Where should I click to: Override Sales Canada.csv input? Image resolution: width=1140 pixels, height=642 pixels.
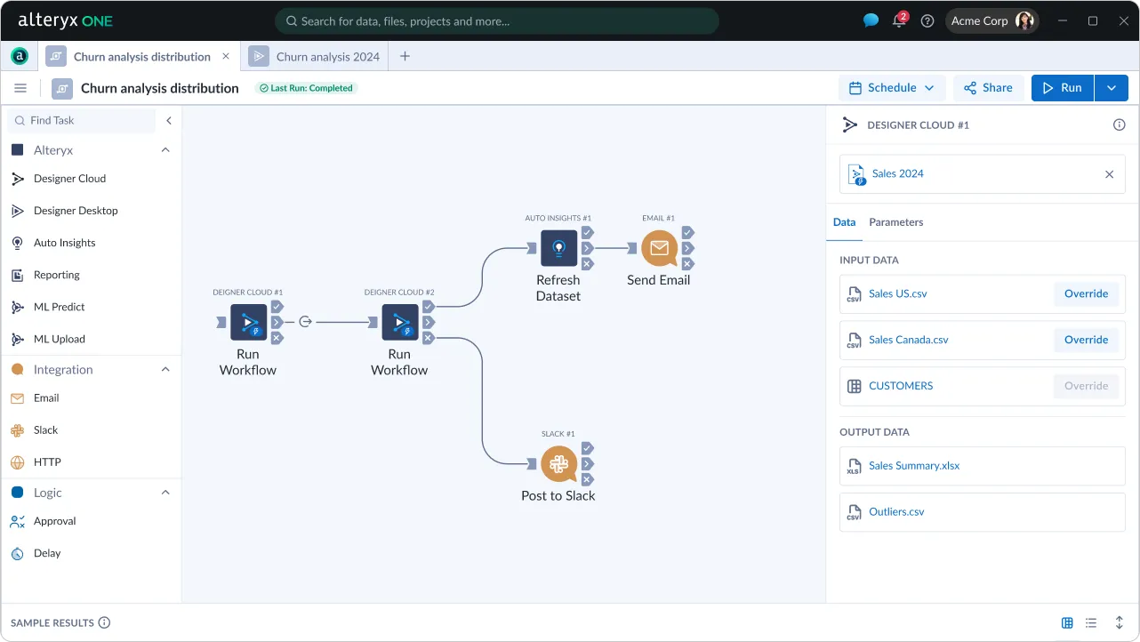[1087, 340]
